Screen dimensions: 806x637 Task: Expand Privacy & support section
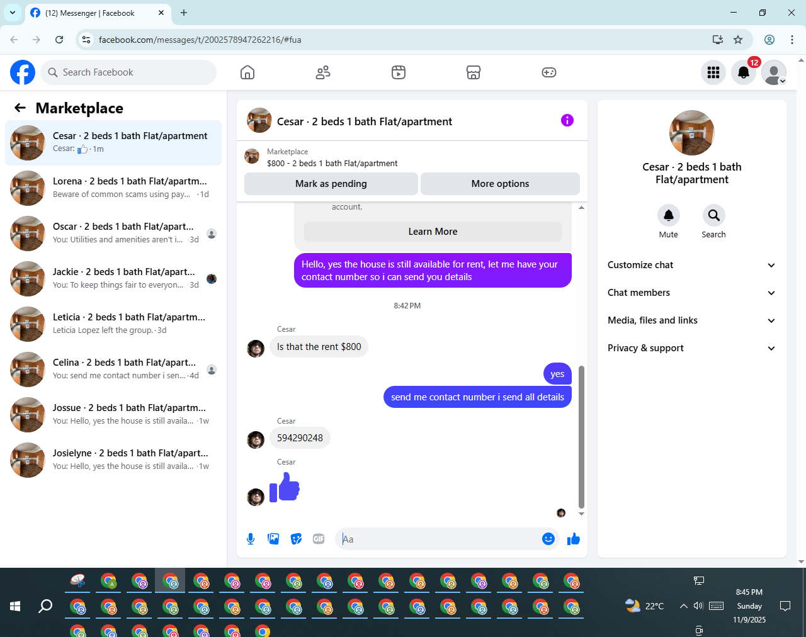point(692,348)
